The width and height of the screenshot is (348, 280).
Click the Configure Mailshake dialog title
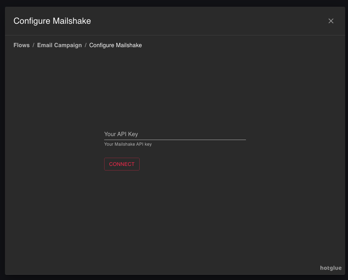[52, 21]
